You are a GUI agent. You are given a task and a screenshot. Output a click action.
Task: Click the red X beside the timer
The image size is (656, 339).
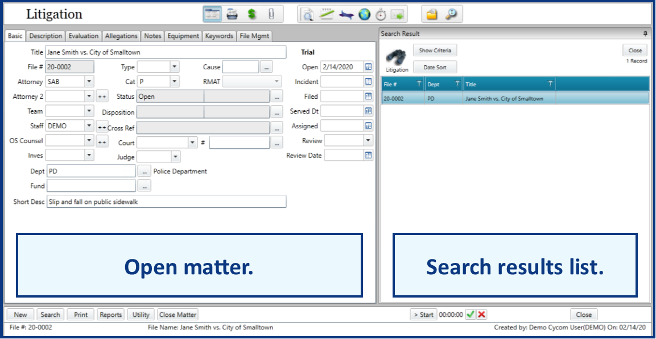(x=481, y=315)
